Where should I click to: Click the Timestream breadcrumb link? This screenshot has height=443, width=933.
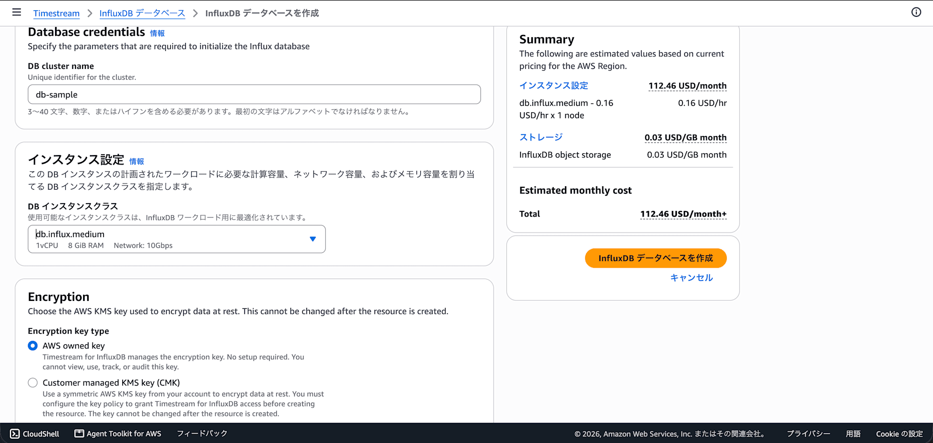(56, 13)
